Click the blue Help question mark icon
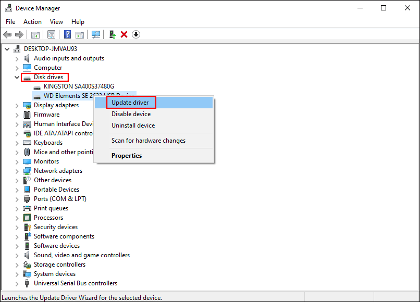 [x=67, y=34]
